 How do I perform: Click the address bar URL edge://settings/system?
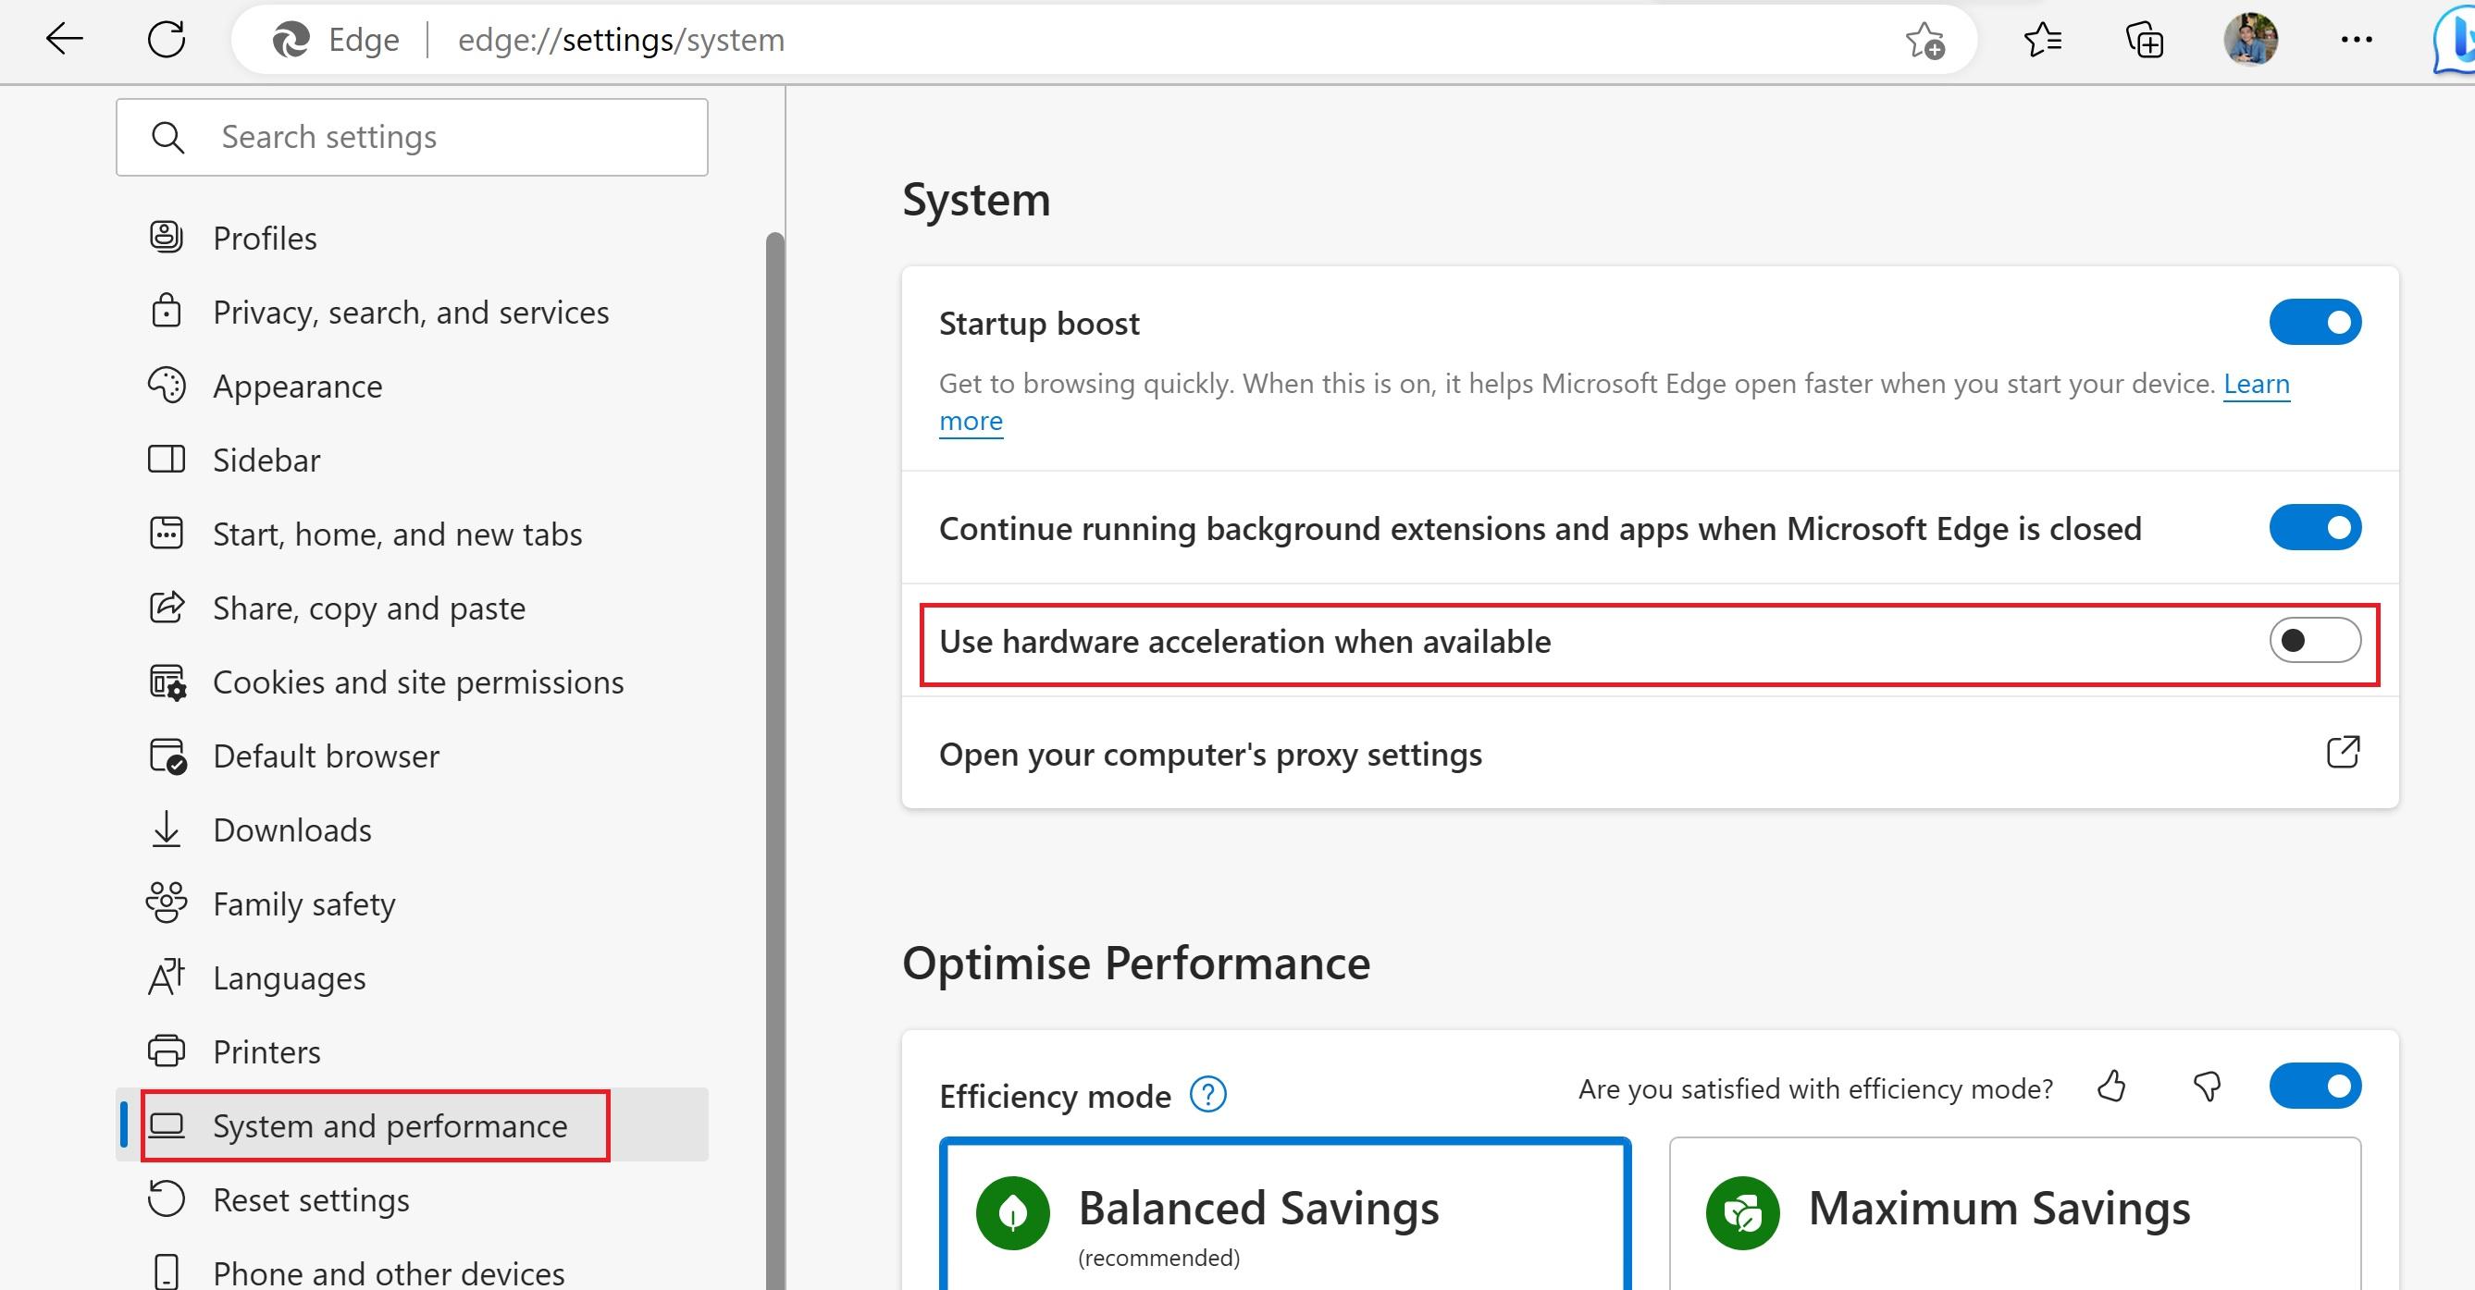click(621, 41)
